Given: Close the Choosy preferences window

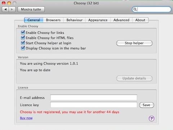Looking at the screenshot, I should [x=4, y=3].
